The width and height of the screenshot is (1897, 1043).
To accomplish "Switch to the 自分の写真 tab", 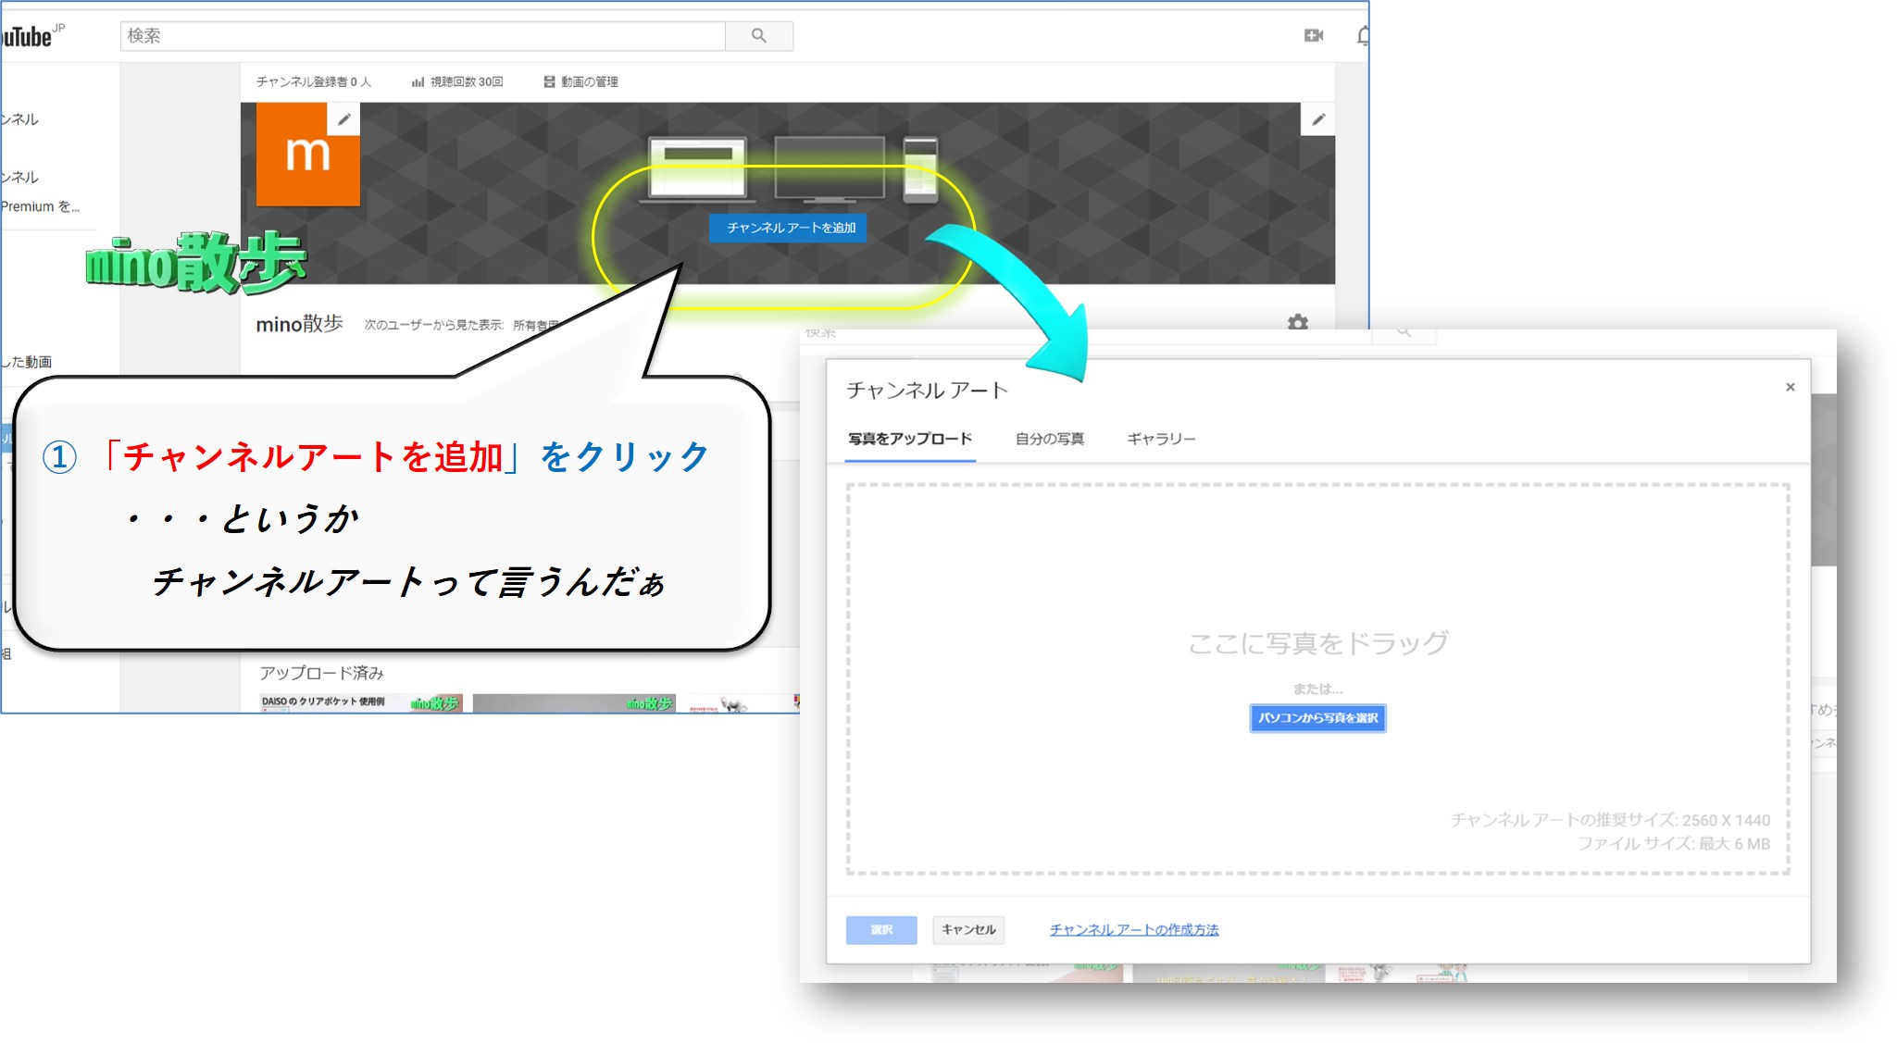I will point(1049,439).
